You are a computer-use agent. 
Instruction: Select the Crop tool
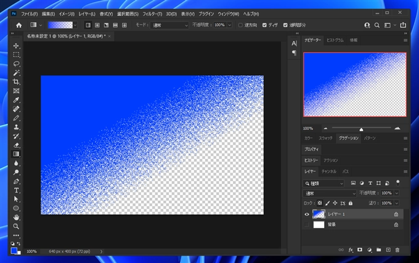(16, 81)
